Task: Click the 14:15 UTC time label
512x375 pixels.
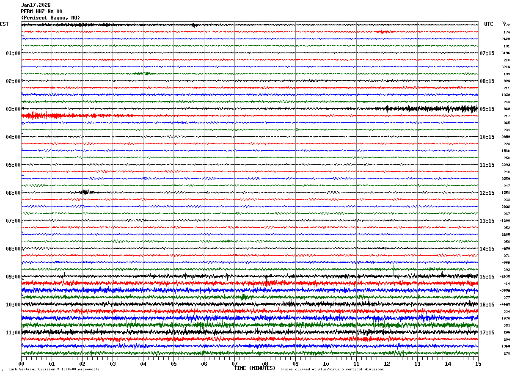Action: 487,249
